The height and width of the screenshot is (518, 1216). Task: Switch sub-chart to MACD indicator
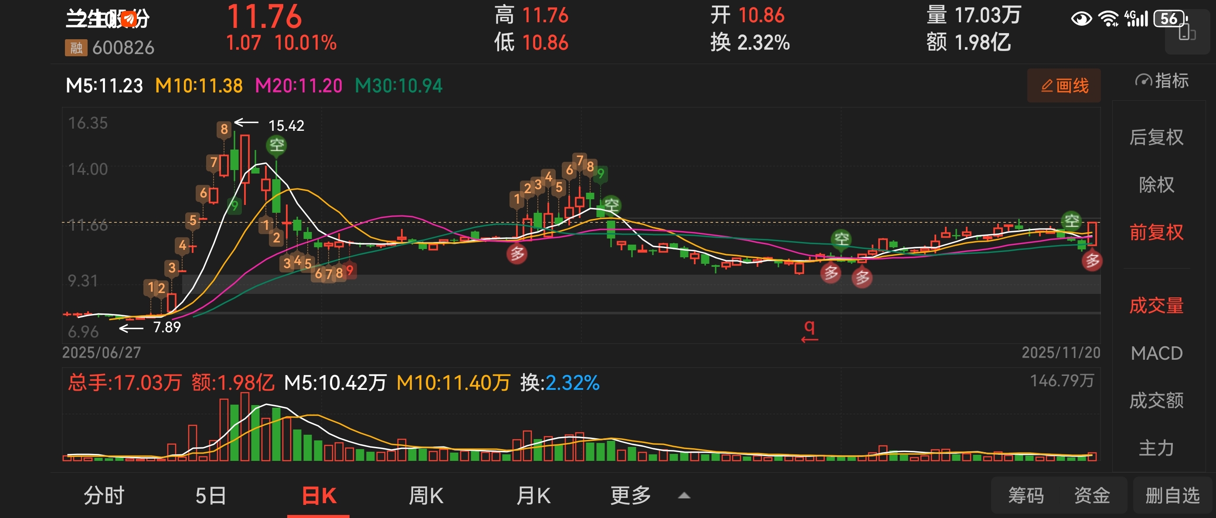pyautogui.click(x=1156, y=353)
